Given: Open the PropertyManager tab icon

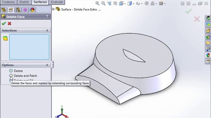Looking at the screenshot, I should click(11, 10).
